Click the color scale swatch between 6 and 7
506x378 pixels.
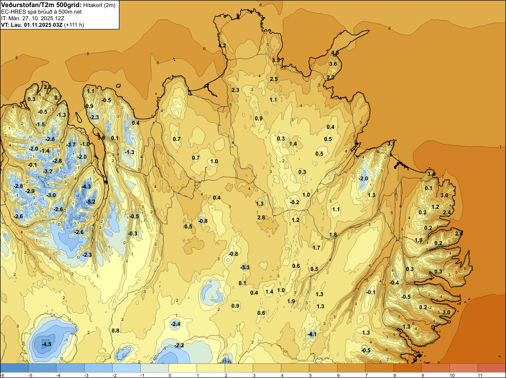pyautogui.click(x=351, y=368)
